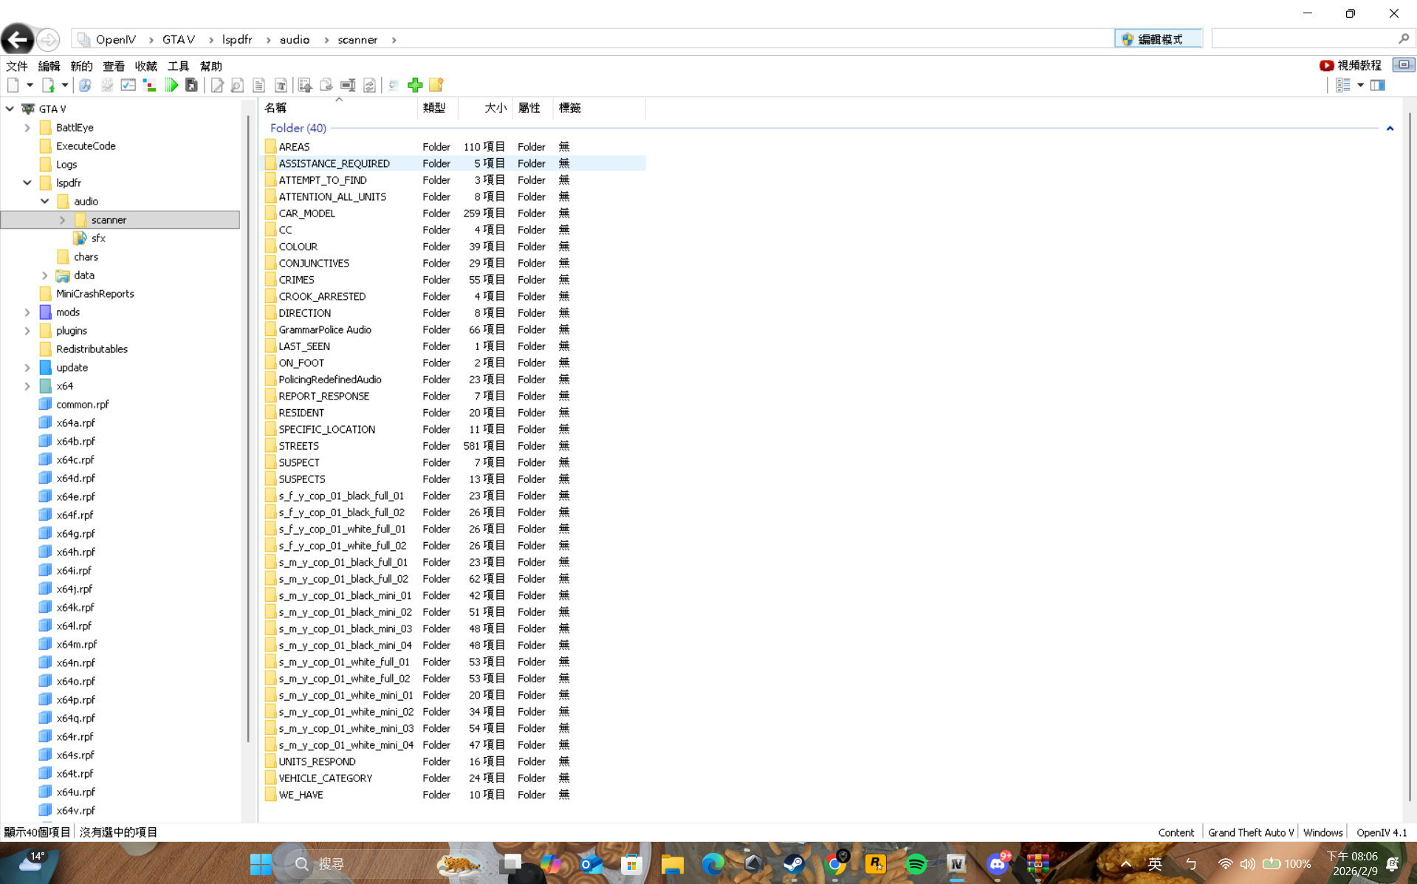The image size is (1417, 884).
Task: Select the CAR_MODEL folder row
Action: click(x=453, y=213)
